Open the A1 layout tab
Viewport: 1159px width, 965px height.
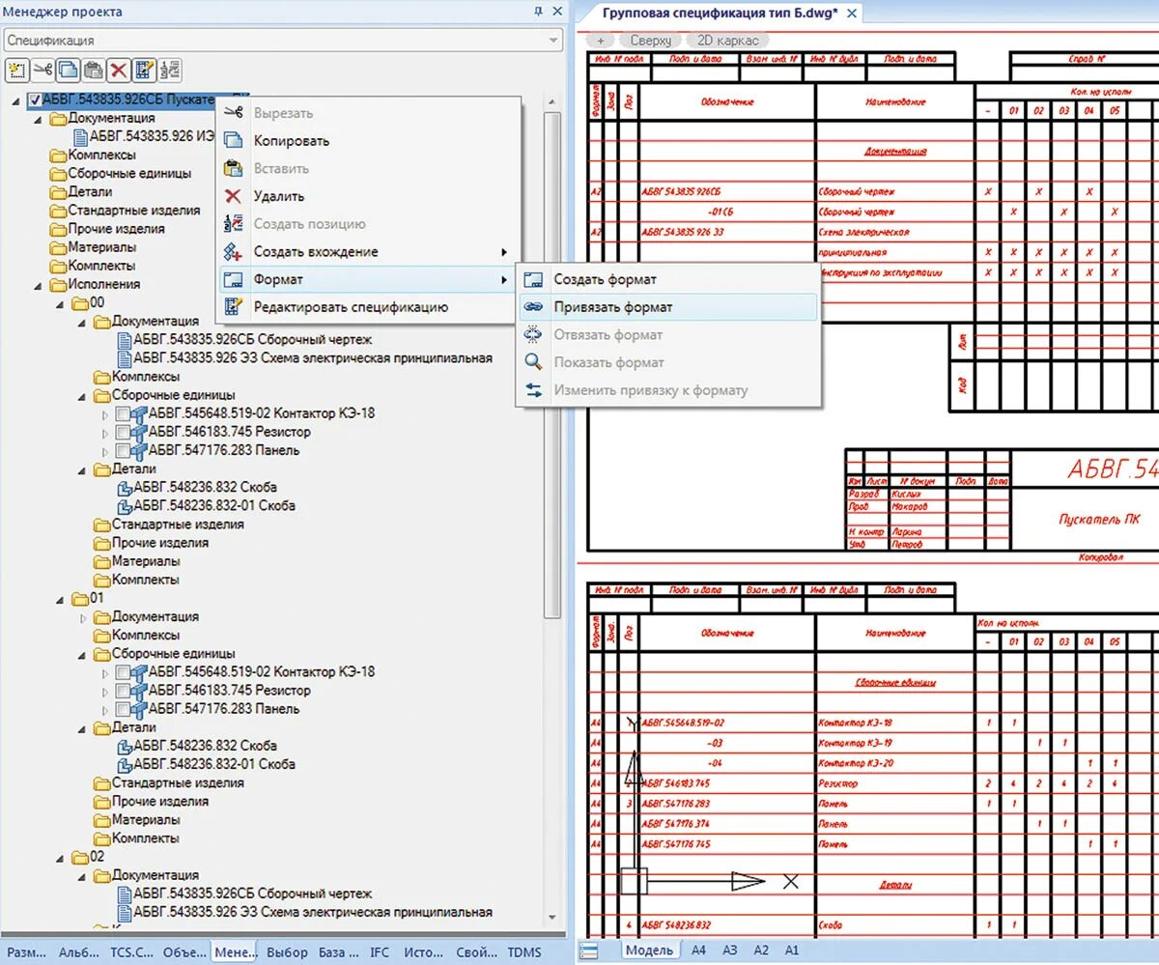(x=792, y=951)
